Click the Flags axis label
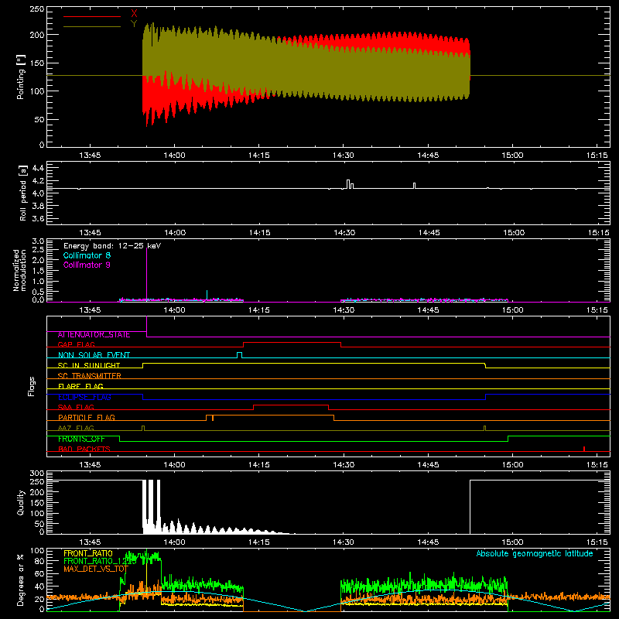 pyautogui.click(x=31, y=386)
